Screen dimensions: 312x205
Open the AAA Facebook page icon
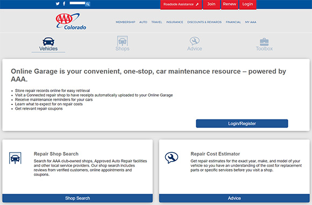pyautogui.click(x=64, y=3)
